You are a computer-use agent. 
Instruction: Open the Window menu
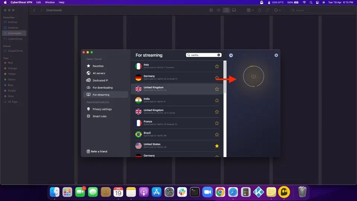[50, 2]
